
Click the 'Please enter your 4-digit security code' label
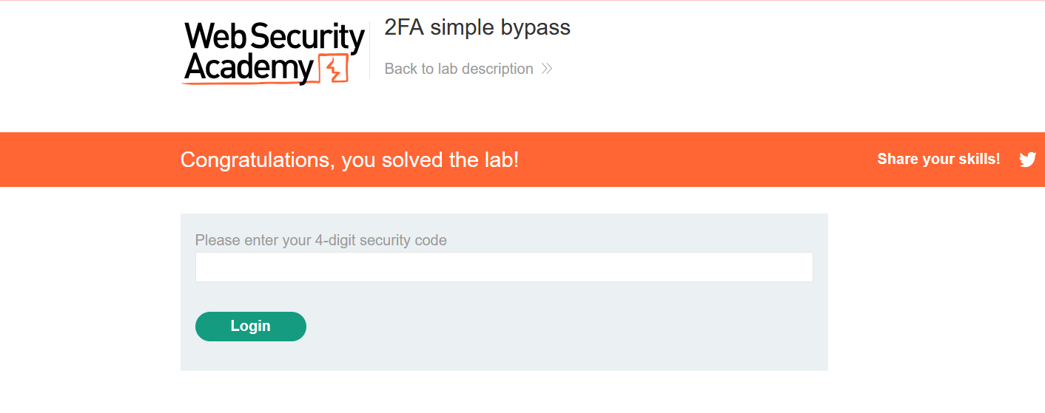coord(320,240)
